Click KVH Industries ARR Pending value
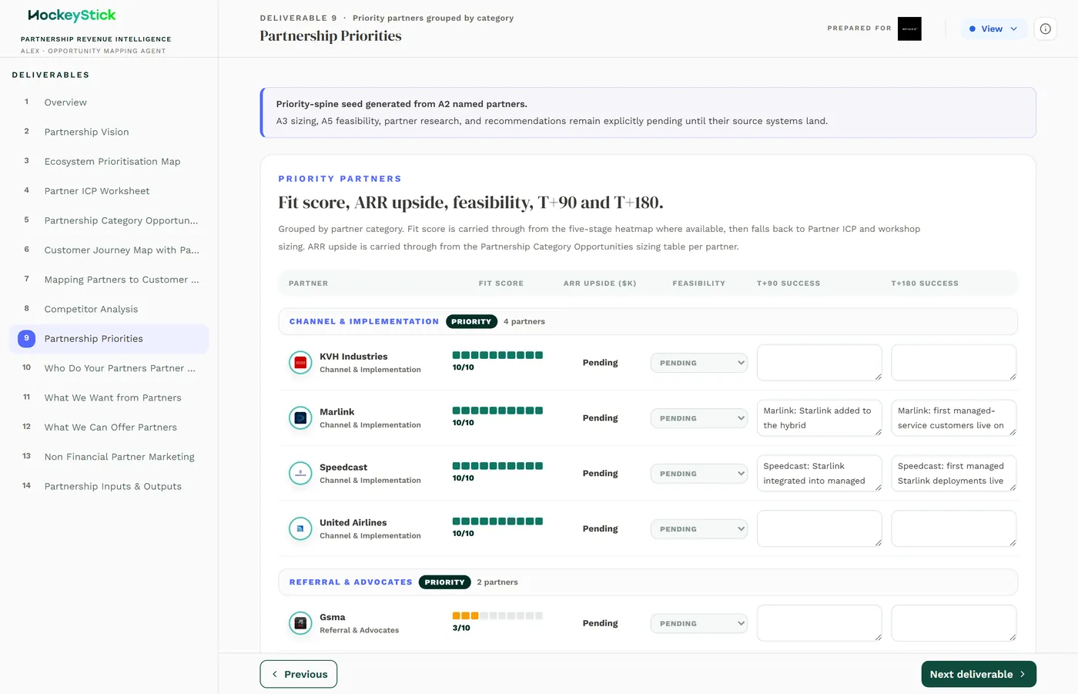This screenshot has width=1078, height=694. (x=600, y=363)
